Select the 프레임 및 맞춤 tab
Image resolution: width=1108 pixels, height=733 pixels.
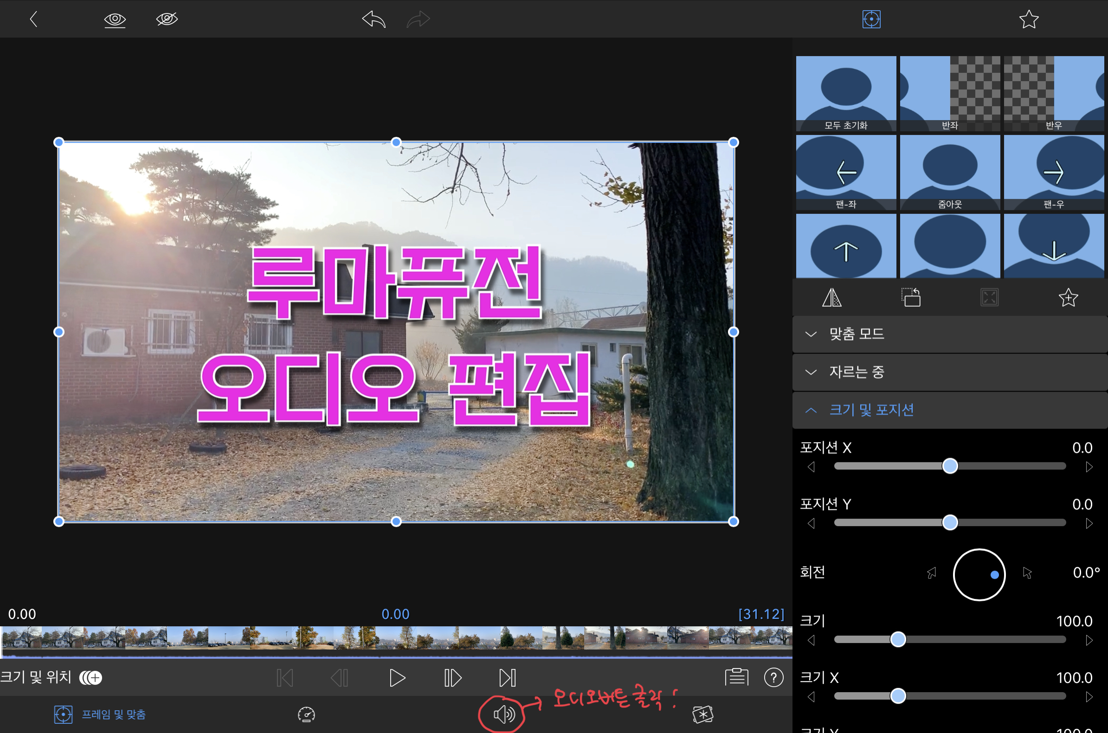(100, 714)
